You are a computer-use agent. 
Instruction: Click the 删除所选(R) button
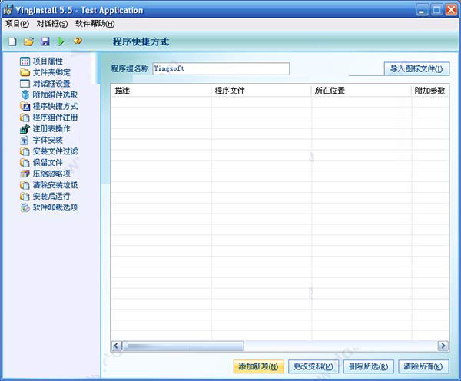pyautogui.click(x=368, y=366)
